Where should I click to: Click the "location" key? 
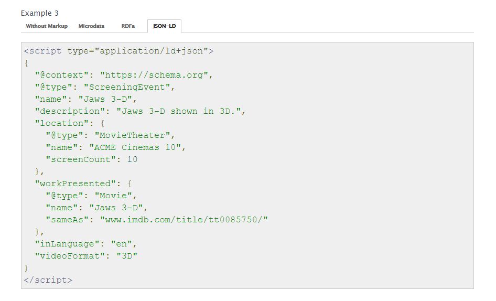tap(62, 123)
